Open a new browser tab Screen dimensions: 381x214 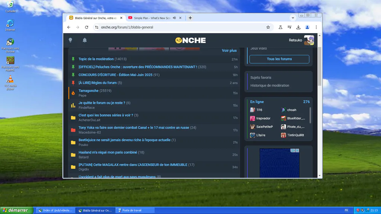click(x=190, y=18)
